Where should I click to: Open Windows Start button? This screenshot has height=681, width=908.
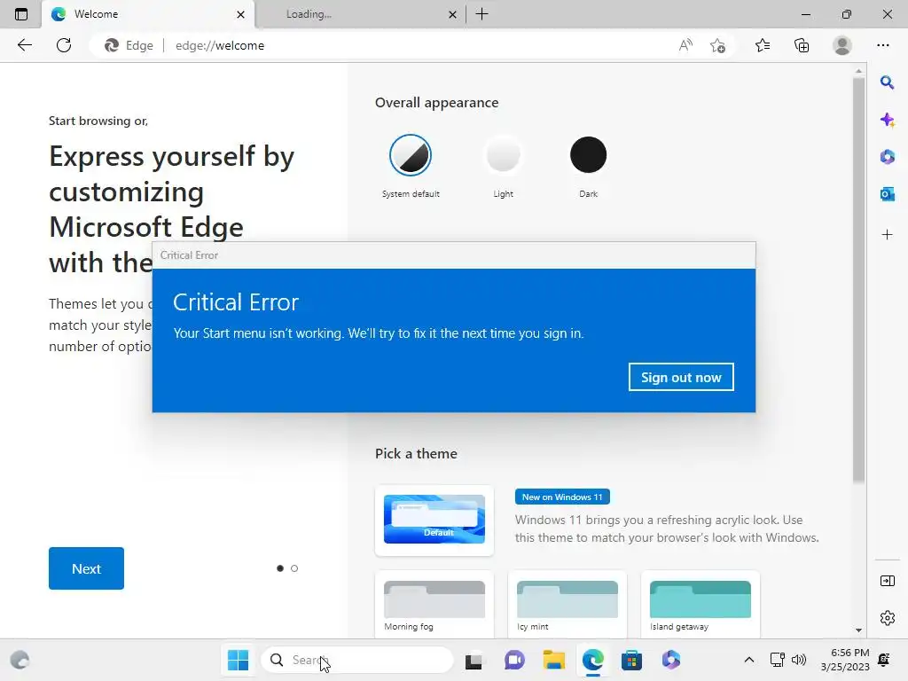coord(238,660)
